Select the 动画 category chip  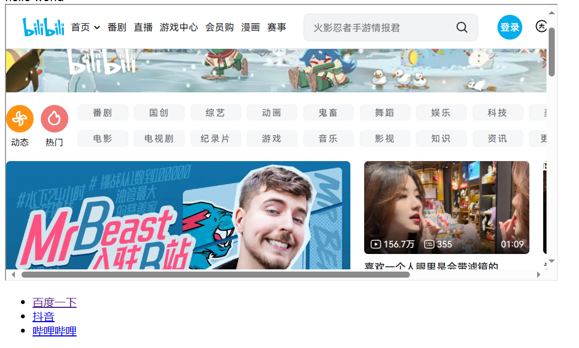[272, 113]
